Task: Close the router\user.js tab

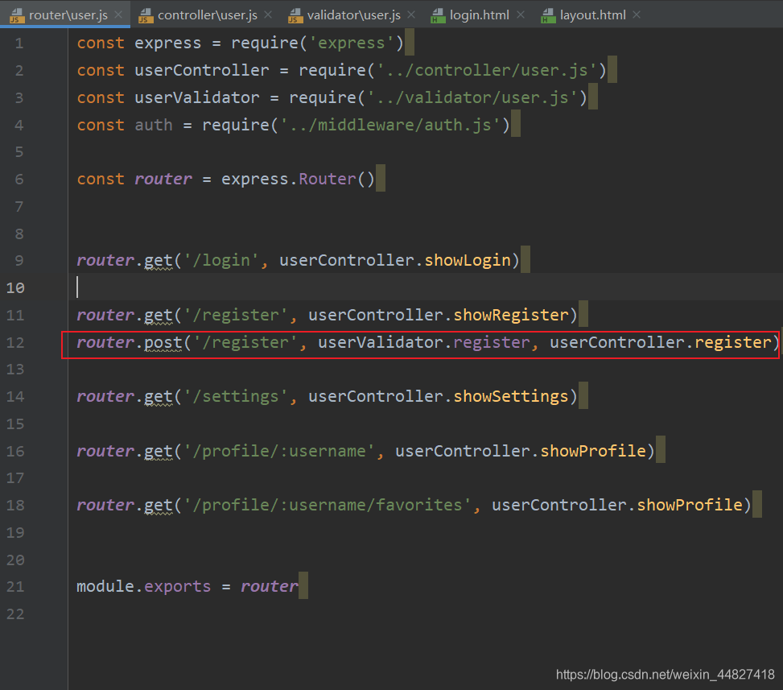Action: 118,15
